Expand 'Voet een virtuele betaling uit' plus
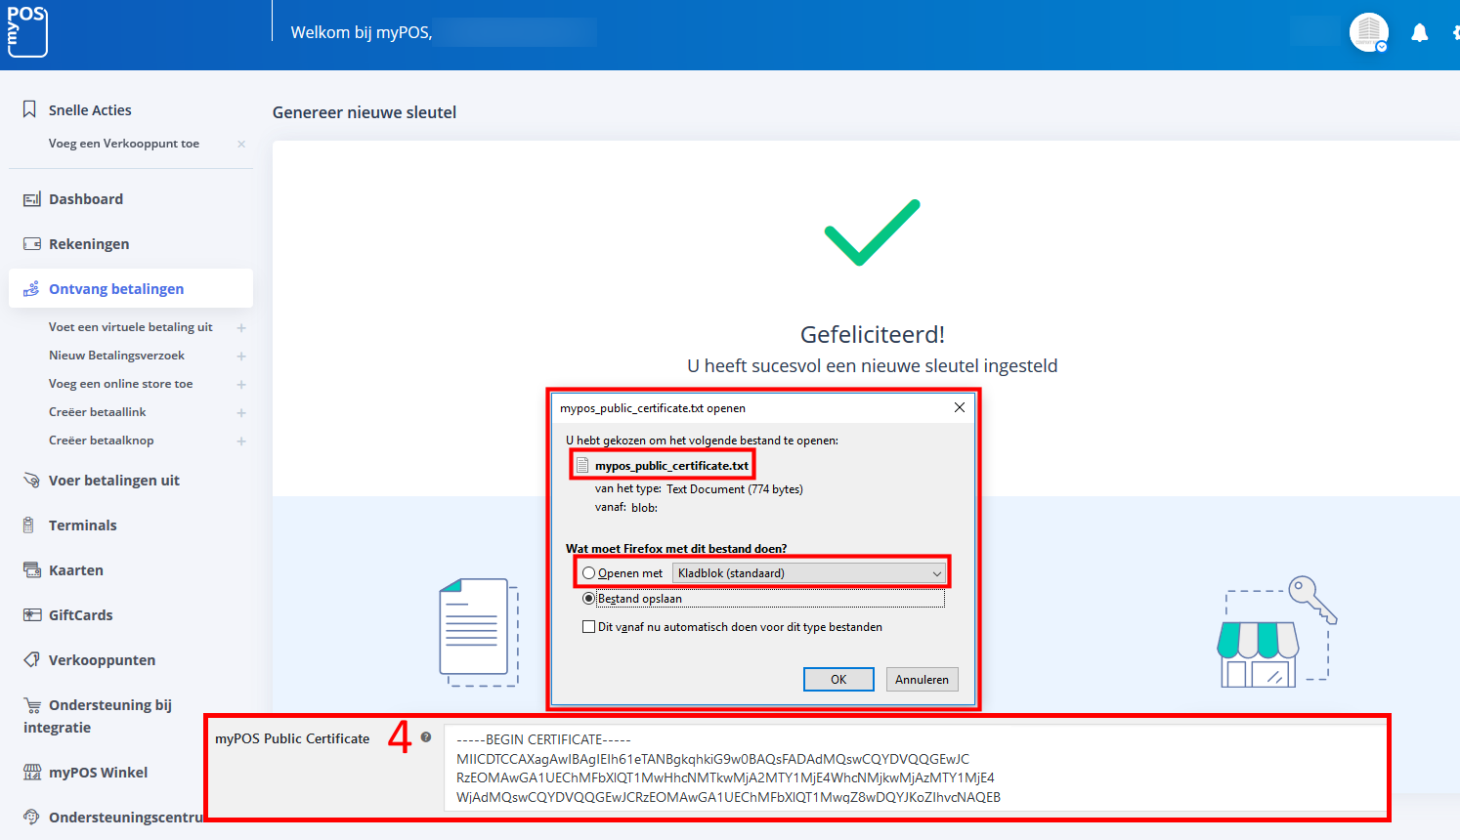Viewport: 1460px width, 840px height. [x=241, y=328]
